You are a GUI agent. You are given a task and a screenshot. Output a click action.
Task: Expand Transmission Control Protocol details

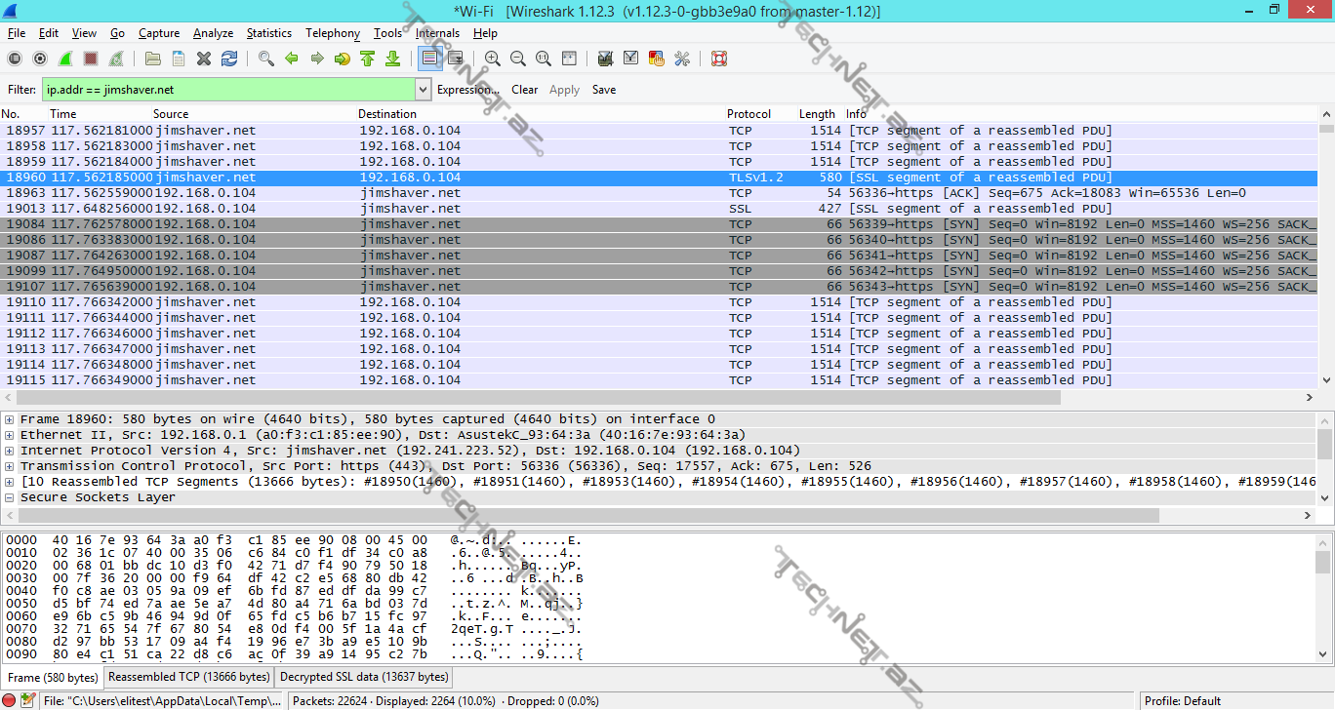[10, 466]
